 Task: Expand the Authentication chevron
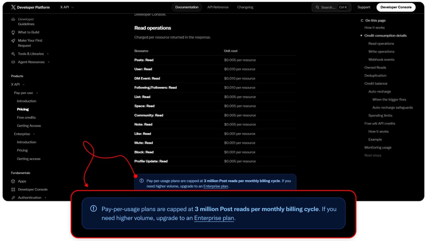45,198
